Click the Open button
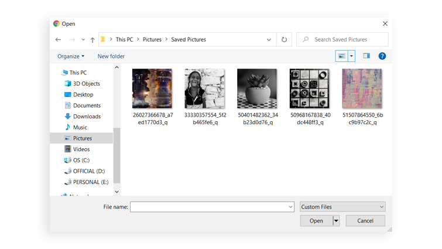 [316, 221]
